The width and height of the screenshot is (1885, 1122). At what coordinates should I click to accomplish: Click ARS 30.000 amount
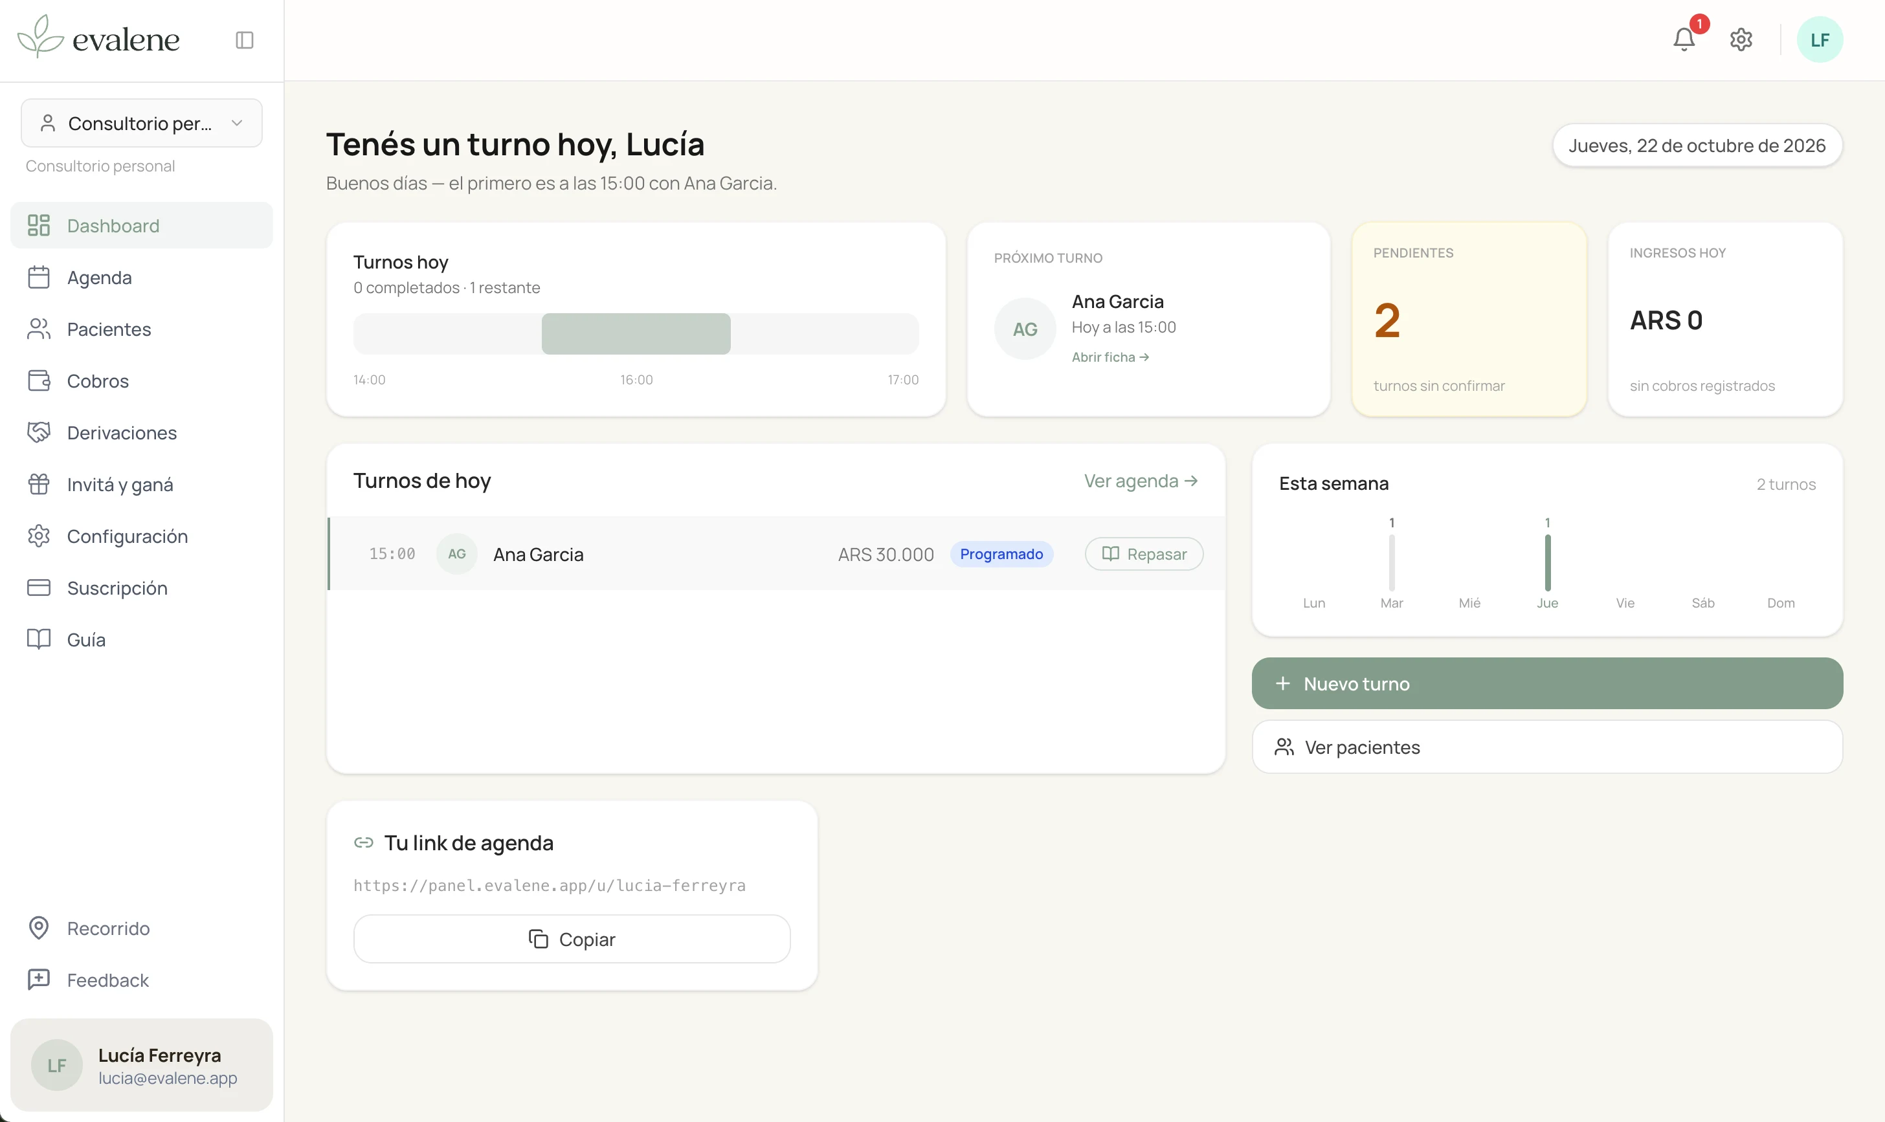(886, 554)
